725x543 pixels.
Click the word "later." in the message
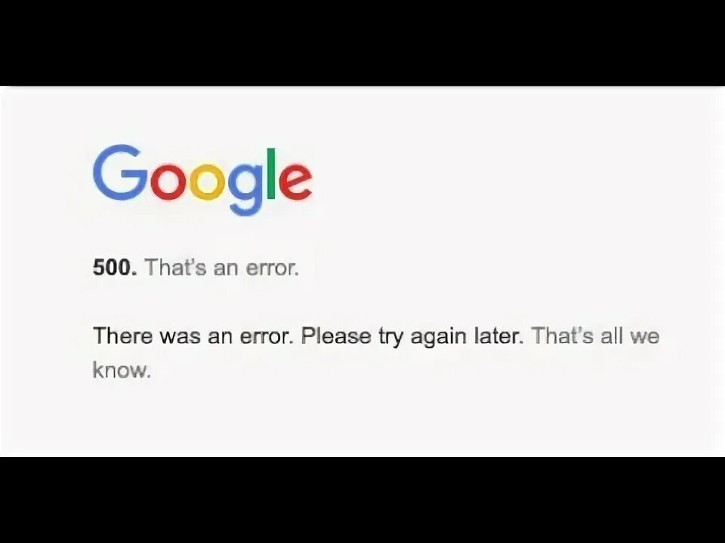click(x=499, y=335)
